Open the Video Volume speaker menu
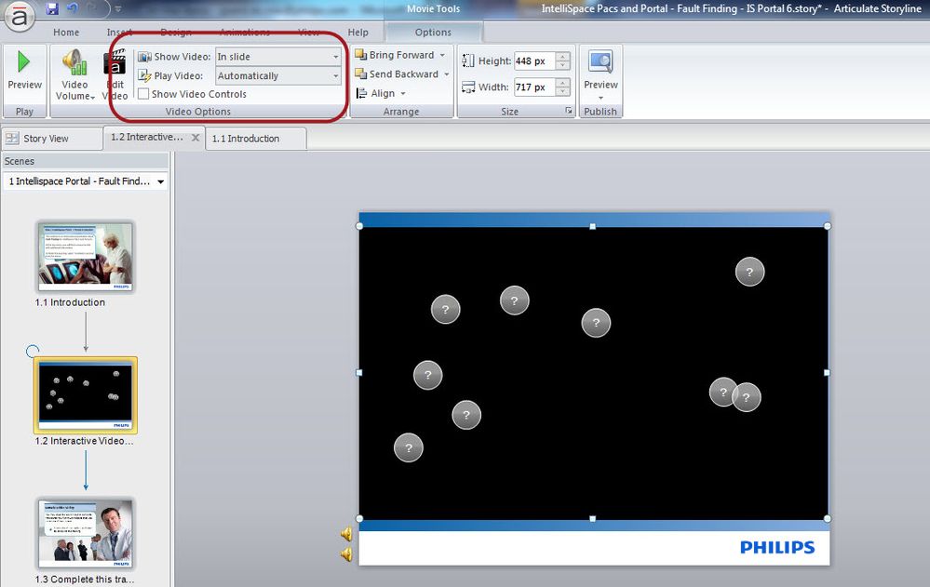The width and height of the screenshot is (930, 587). point(74,74)
